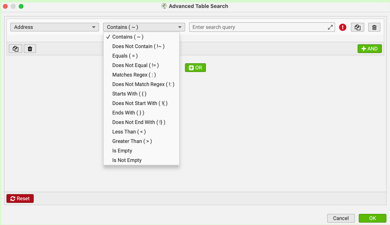
Task: Add an OR group
Action: [x=195, y=68]
